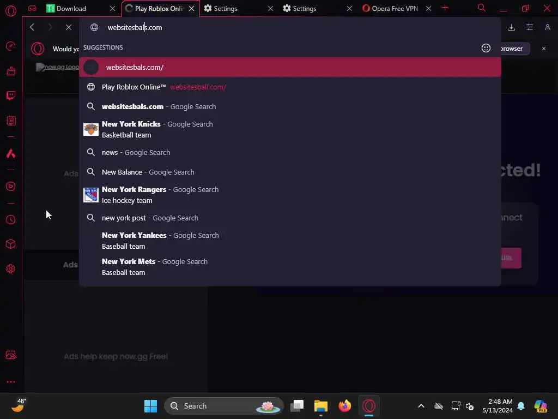This screenshot has width=558, height=419.
Task: Show hidden system tray icons
Action: coord(421,406)
